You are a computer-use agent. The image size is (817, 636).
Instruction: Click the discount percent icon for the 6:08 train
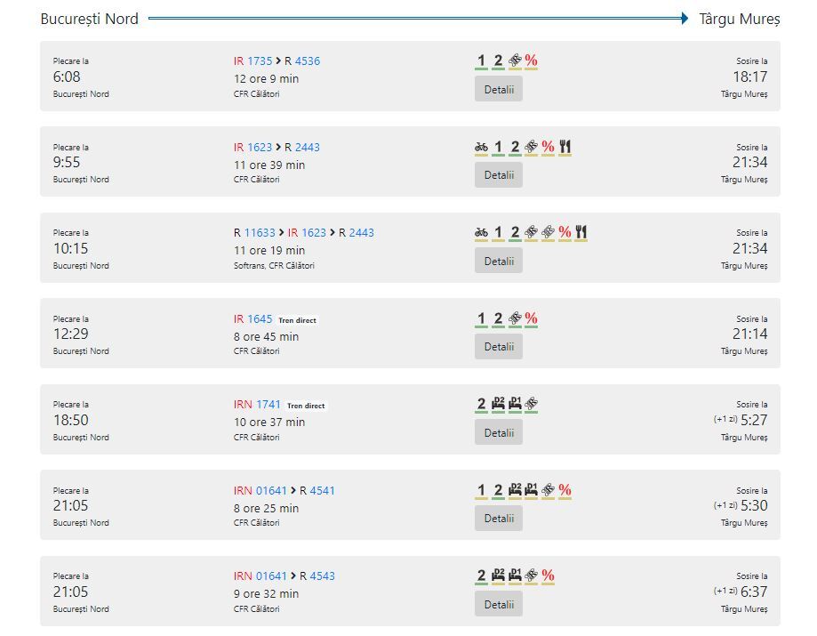point(531,61)
